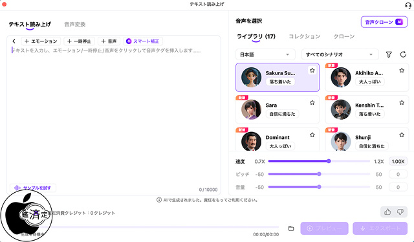The image size is (414, 242).
Task: Open the 日本語 language dropdown
Action: click(265, 55)
